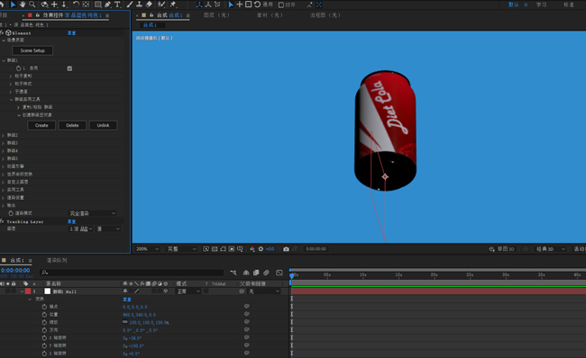Click the show channel color icon in viewer

click(x=252, y=249)
